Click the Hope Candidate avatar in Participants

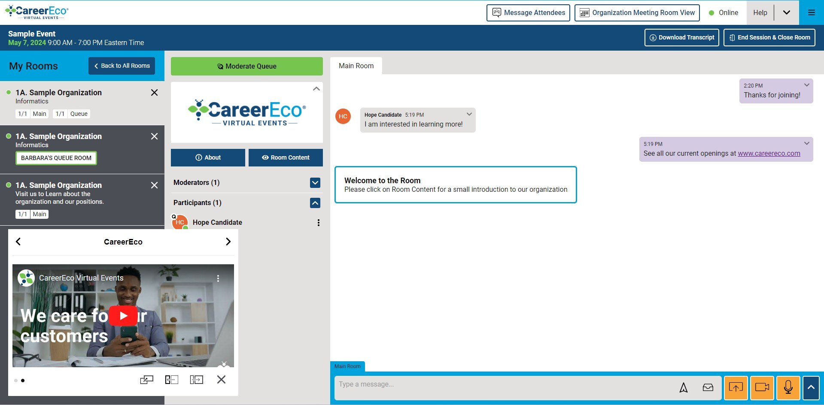[180, 222]
